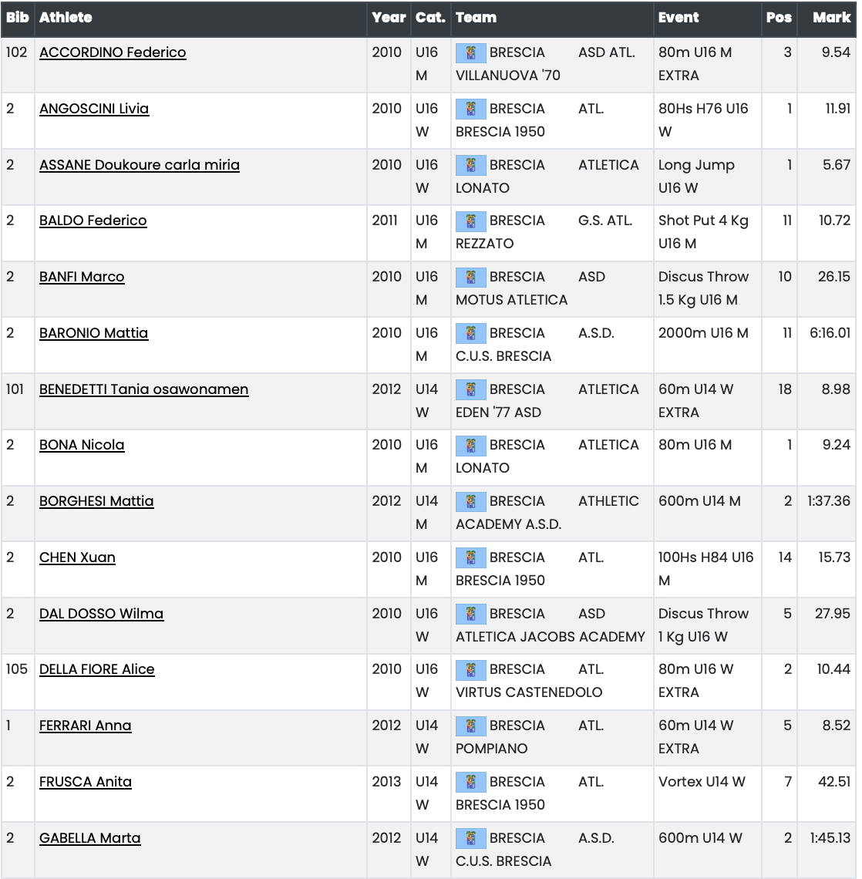Select mark value 42.51
This screenshot has width=862, height=879.
tap(834, 781)
